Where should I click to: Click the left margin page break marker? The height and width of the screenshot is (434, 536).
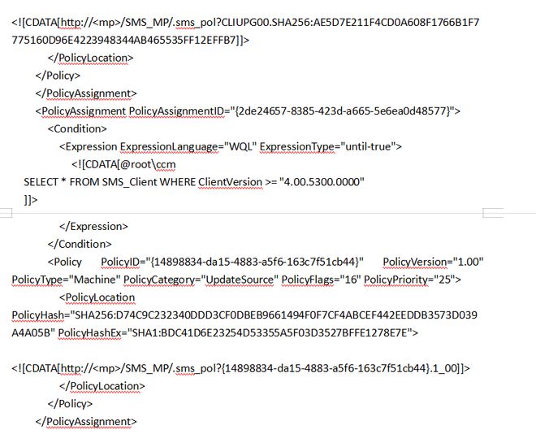coord(6,213)
